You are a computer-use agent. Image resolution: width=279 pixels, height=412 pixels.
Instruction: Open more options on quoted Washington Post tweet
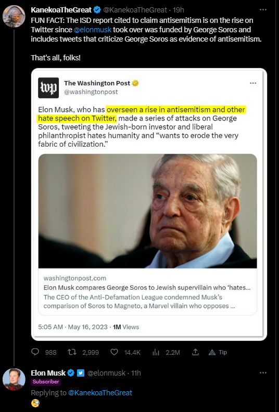click(253, 83)
